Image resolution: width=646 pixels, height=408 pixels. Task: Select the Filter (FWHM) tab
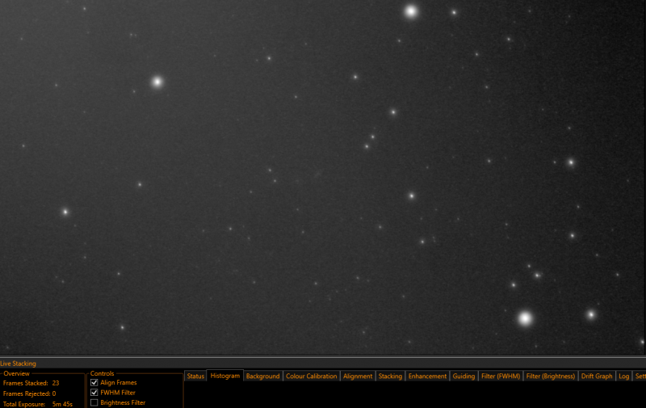tap(501, 376)
